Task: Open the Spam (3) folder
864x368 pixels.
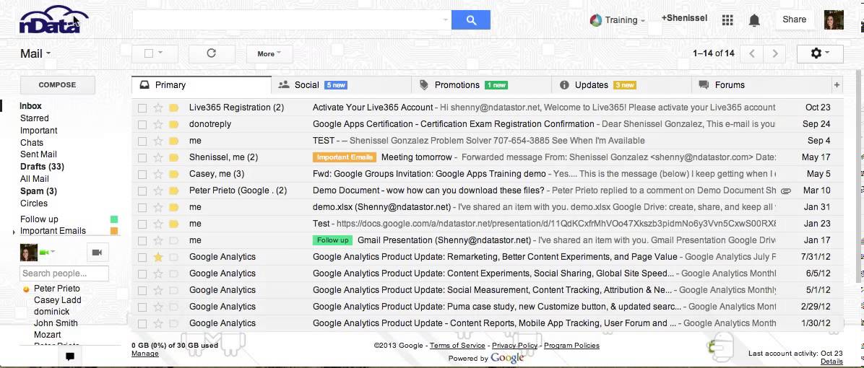Action: (38, 191)
